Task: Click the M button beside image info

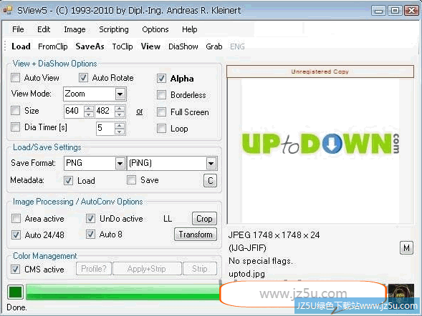Action: [406, 247]
